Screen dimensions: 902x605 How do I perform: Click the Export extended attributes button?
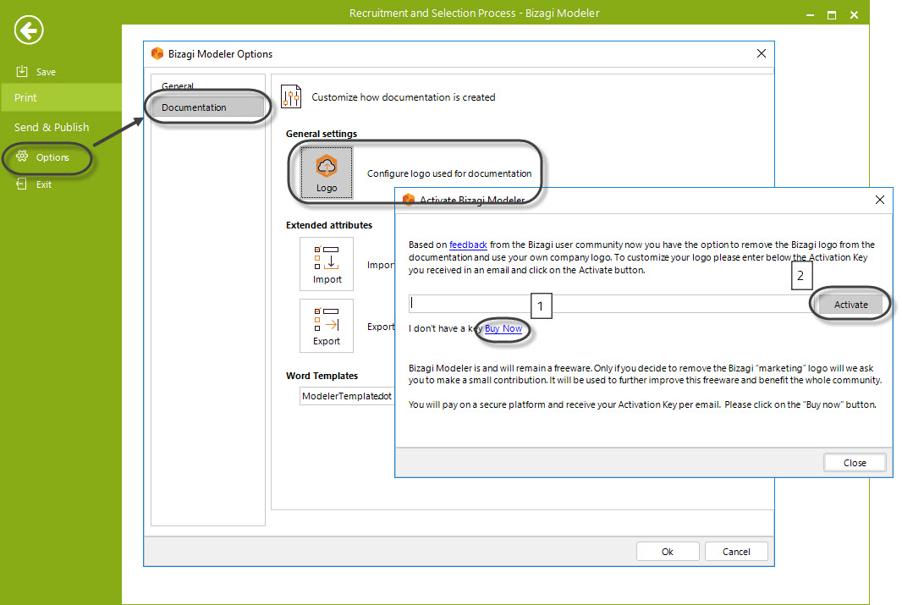tap(326, 326)
